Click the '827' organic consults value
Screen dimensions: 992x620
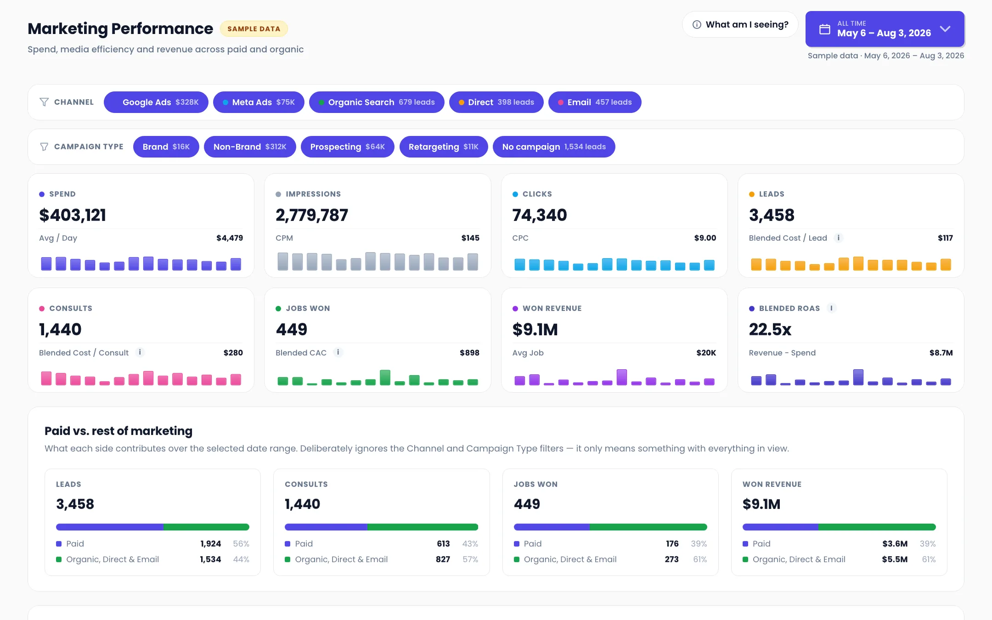click(x=443, y=559)
